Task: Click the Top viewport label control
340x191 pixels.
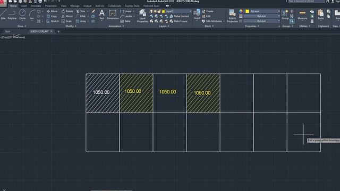Action: pos(5,37)
